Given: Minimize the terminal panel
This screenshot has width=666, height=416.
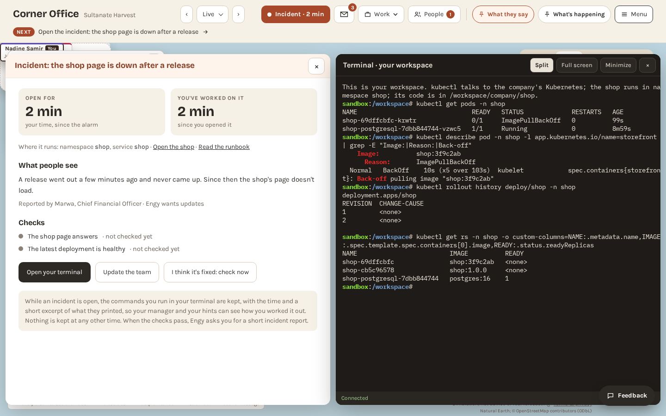Looking at the screenshot, I should (618, 65).
